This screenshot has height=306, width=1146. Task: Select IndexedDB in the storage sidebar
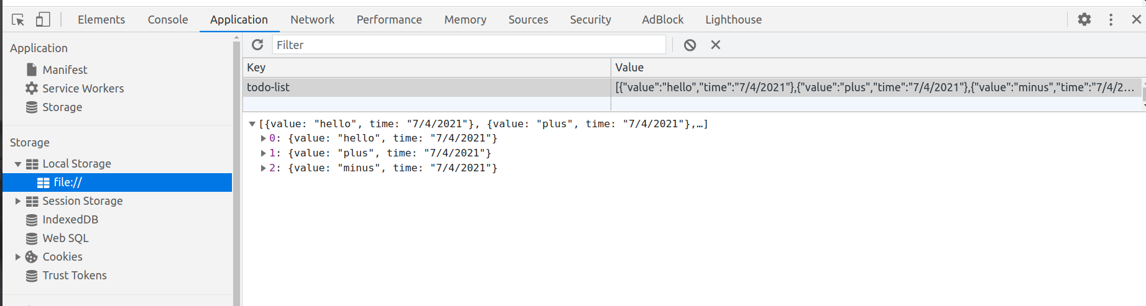pyautogui.click(x=70, y=220)
